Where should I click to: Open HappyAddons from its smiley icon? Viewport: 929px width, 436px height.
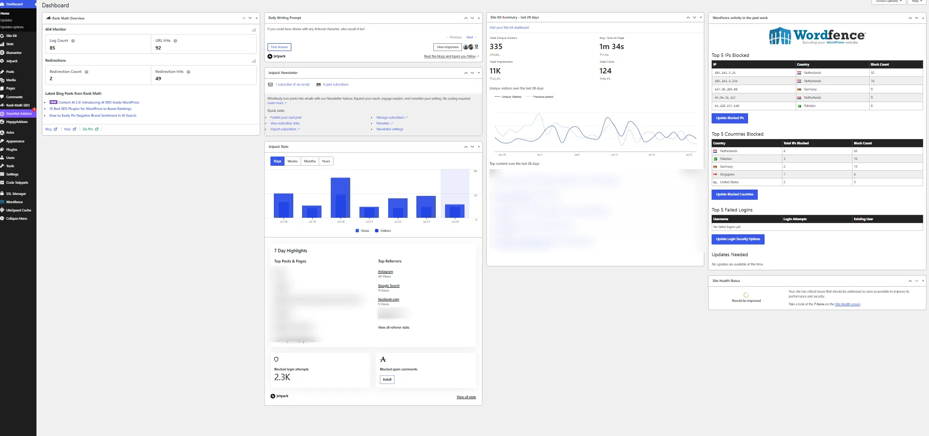[x=2, y=122]
